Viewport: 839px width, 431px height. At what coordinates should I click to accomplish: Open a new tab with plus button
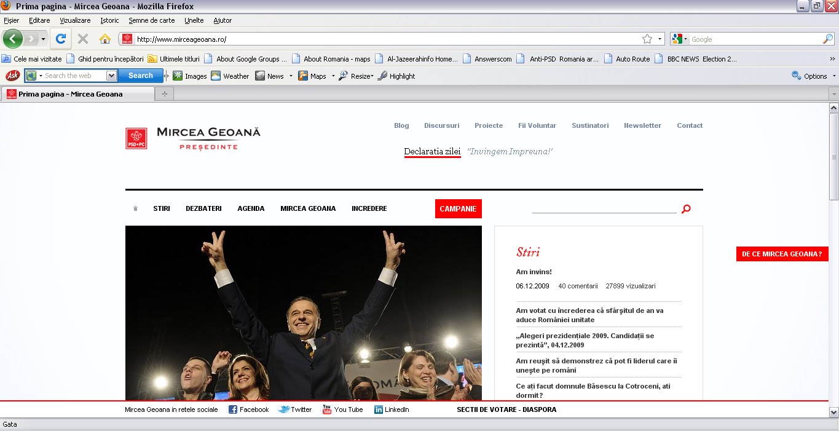click(165, 94)
